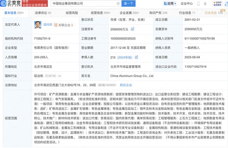Image resolution: width=228 pixels, height=148 pixels.
Task: Select business term 2017-12-06 至 无固定期限
Action: pos(128,48)
